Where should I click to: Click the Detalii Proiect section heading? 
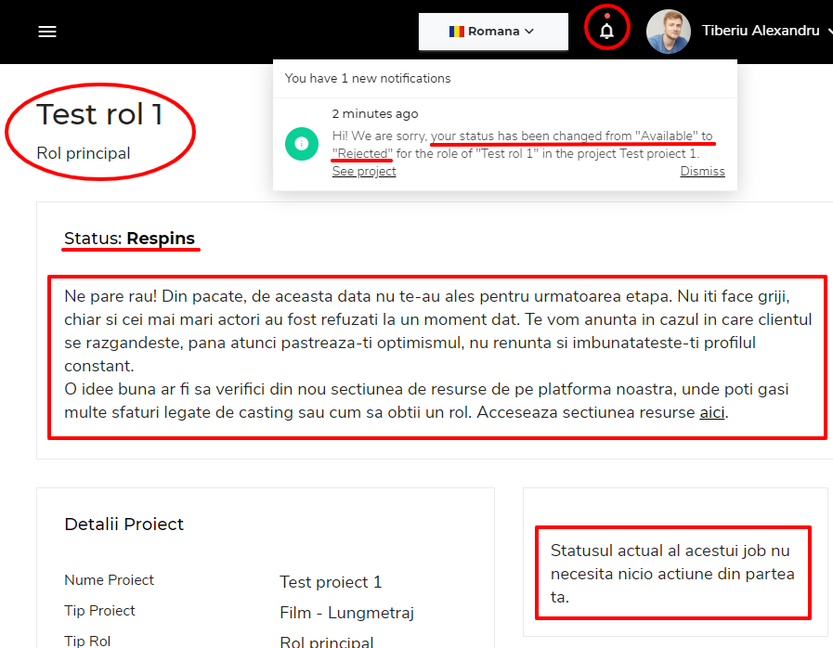124,525
